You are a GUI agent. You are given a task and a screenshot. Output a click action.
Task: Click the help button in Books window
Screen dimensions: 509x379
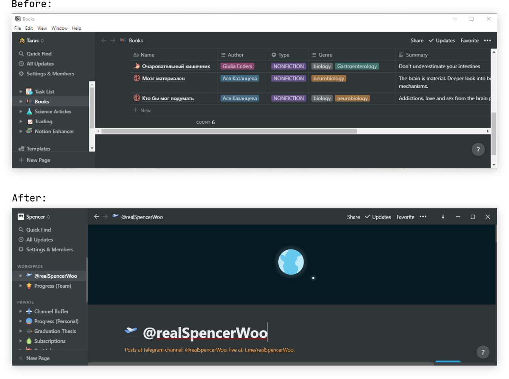pyautogui.click(x=478, y=149)
